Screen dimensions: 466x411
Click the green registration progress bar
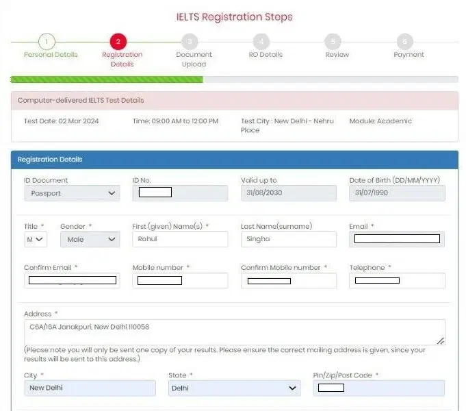click(x=107, y=79)
